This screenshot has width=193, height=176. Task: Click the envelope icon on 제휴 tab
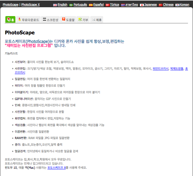point(94,19)
